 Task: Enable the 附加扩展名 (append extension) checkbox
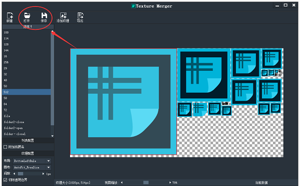(x=5, y=147)
